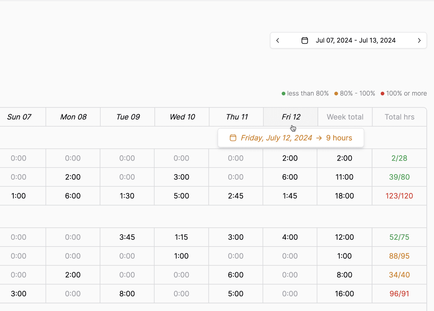The height and width of the screenshot is (311, 434).
Task: Go to next week with right chevron
Action: pyautogui.click(x=419, y=40)
